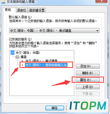This screenshot has height=114, width=110.
Task: Click dialog title bar icon
Action: [3, 2]
